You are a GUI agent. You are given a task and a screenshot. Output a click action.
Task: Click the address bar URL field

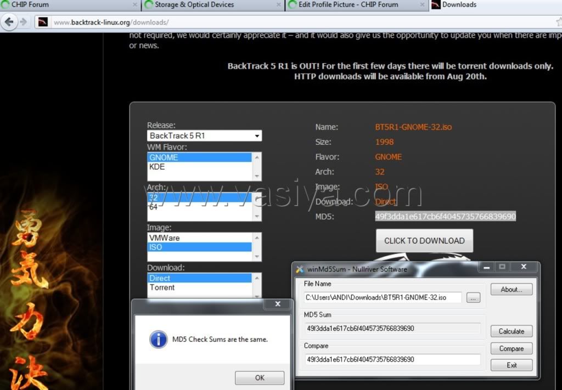coord(301,22)
